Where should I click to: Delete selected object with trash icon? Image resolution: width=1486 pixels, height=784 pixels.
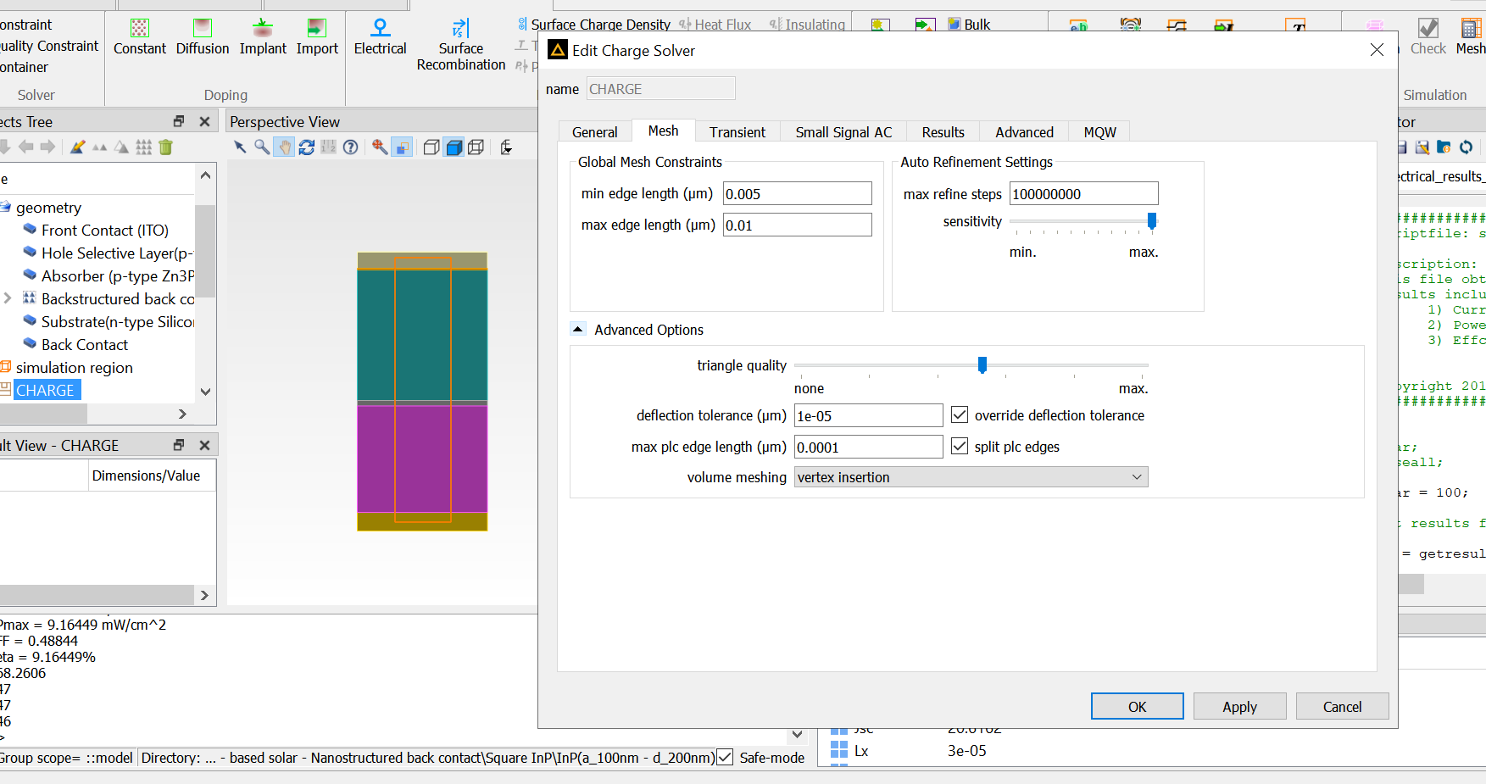click(166, 147)
